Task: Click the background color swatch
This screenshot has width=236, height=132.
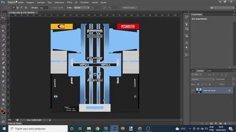Action: tap(4, 113)
